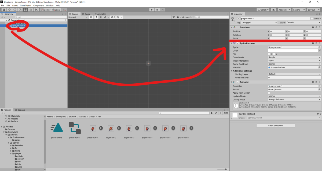Click the Play button

152,10
